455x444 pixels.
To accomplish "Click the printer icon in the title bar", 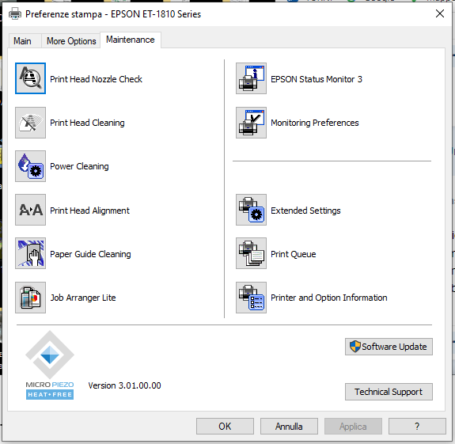I will pyautogui.click(x=15, y=14).
